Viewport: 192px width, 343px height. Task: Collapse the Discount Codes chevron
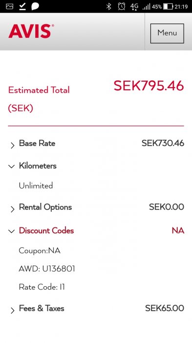click(x=11, y=231)
